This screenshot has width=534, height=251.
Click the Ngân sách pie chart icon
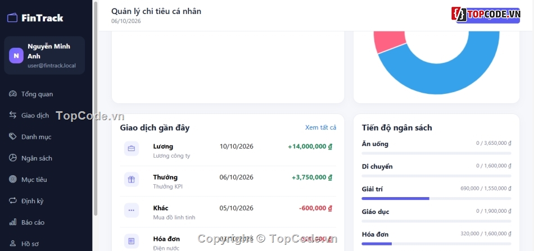coord(12,158)
